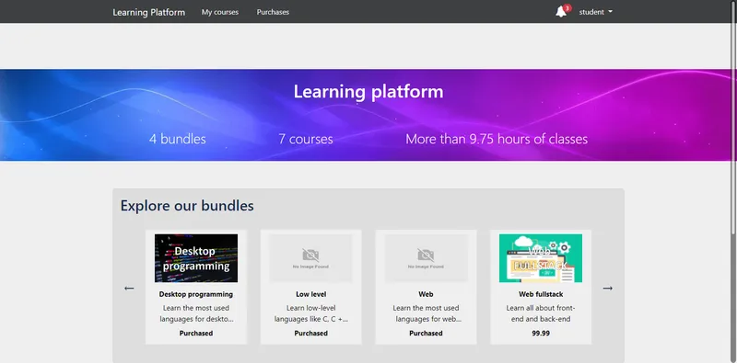Click Purchased label under Low level
The width and height of the screenshot is (737, 363).
310,334
